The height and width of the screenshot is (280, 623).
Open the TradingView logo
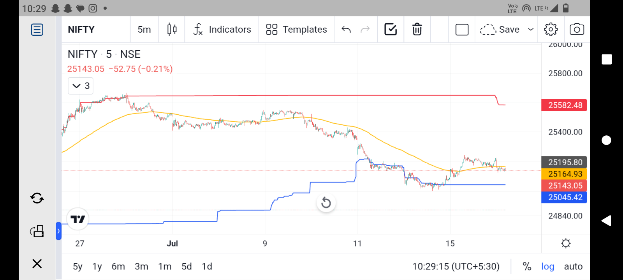(78, 219)
